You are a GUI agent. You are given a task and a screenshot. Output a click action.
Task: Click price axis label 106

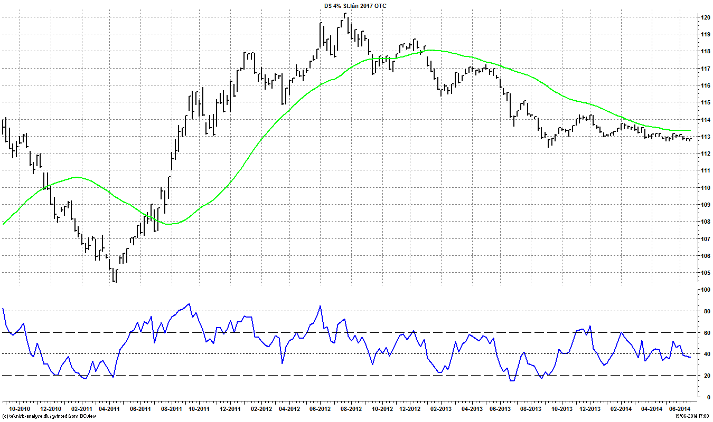[x=705, y=256]
